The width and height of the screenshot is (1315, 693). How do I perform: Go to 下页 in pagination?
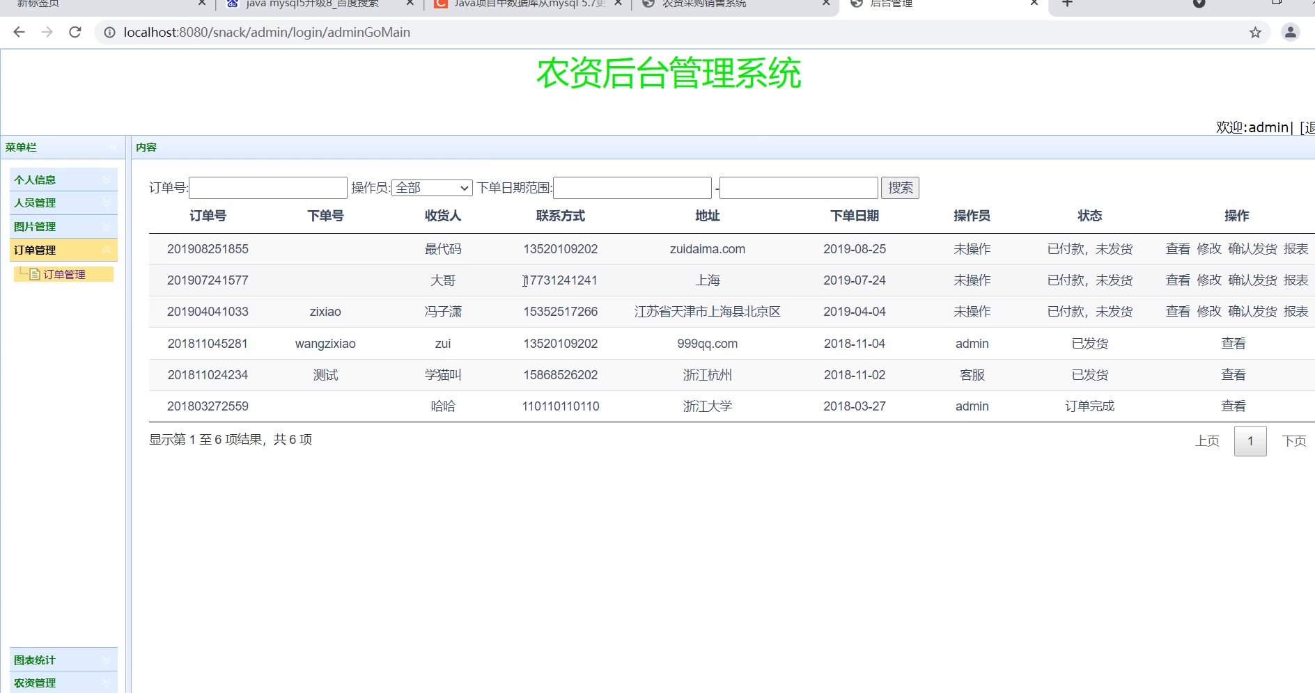click(1293, 441)
